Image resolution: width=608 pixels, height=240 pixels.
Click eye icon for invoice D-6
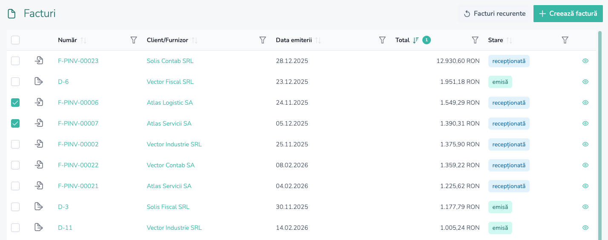[585, 82]
